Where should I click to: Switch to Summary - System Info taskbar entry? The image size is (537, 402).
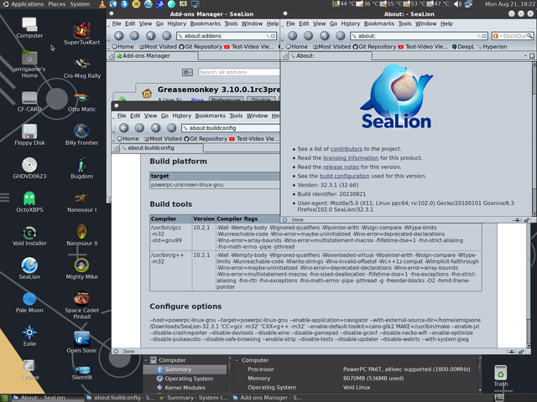(193, 398)
